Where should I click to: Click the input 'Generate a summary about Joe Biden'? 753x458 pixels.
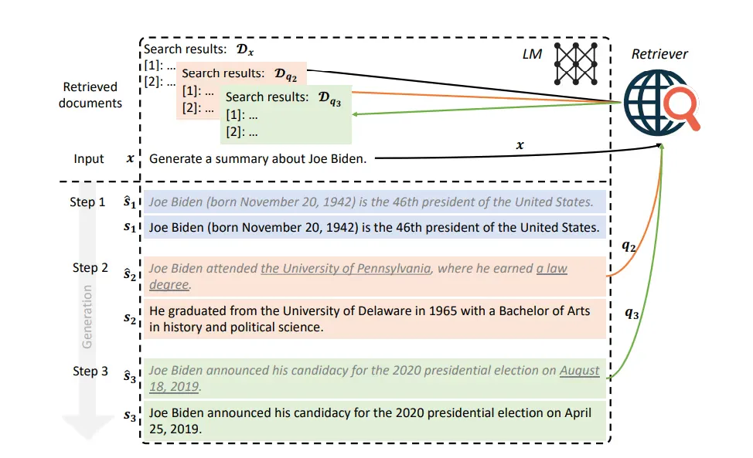pyautogui.click(x=258, y=159)
